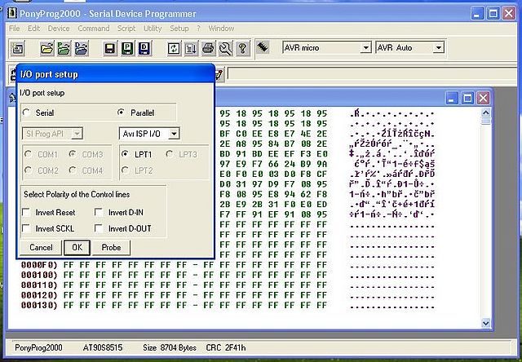Open Program (P) file folder icon
The image size is (522, 362).
tap(64, 49)
